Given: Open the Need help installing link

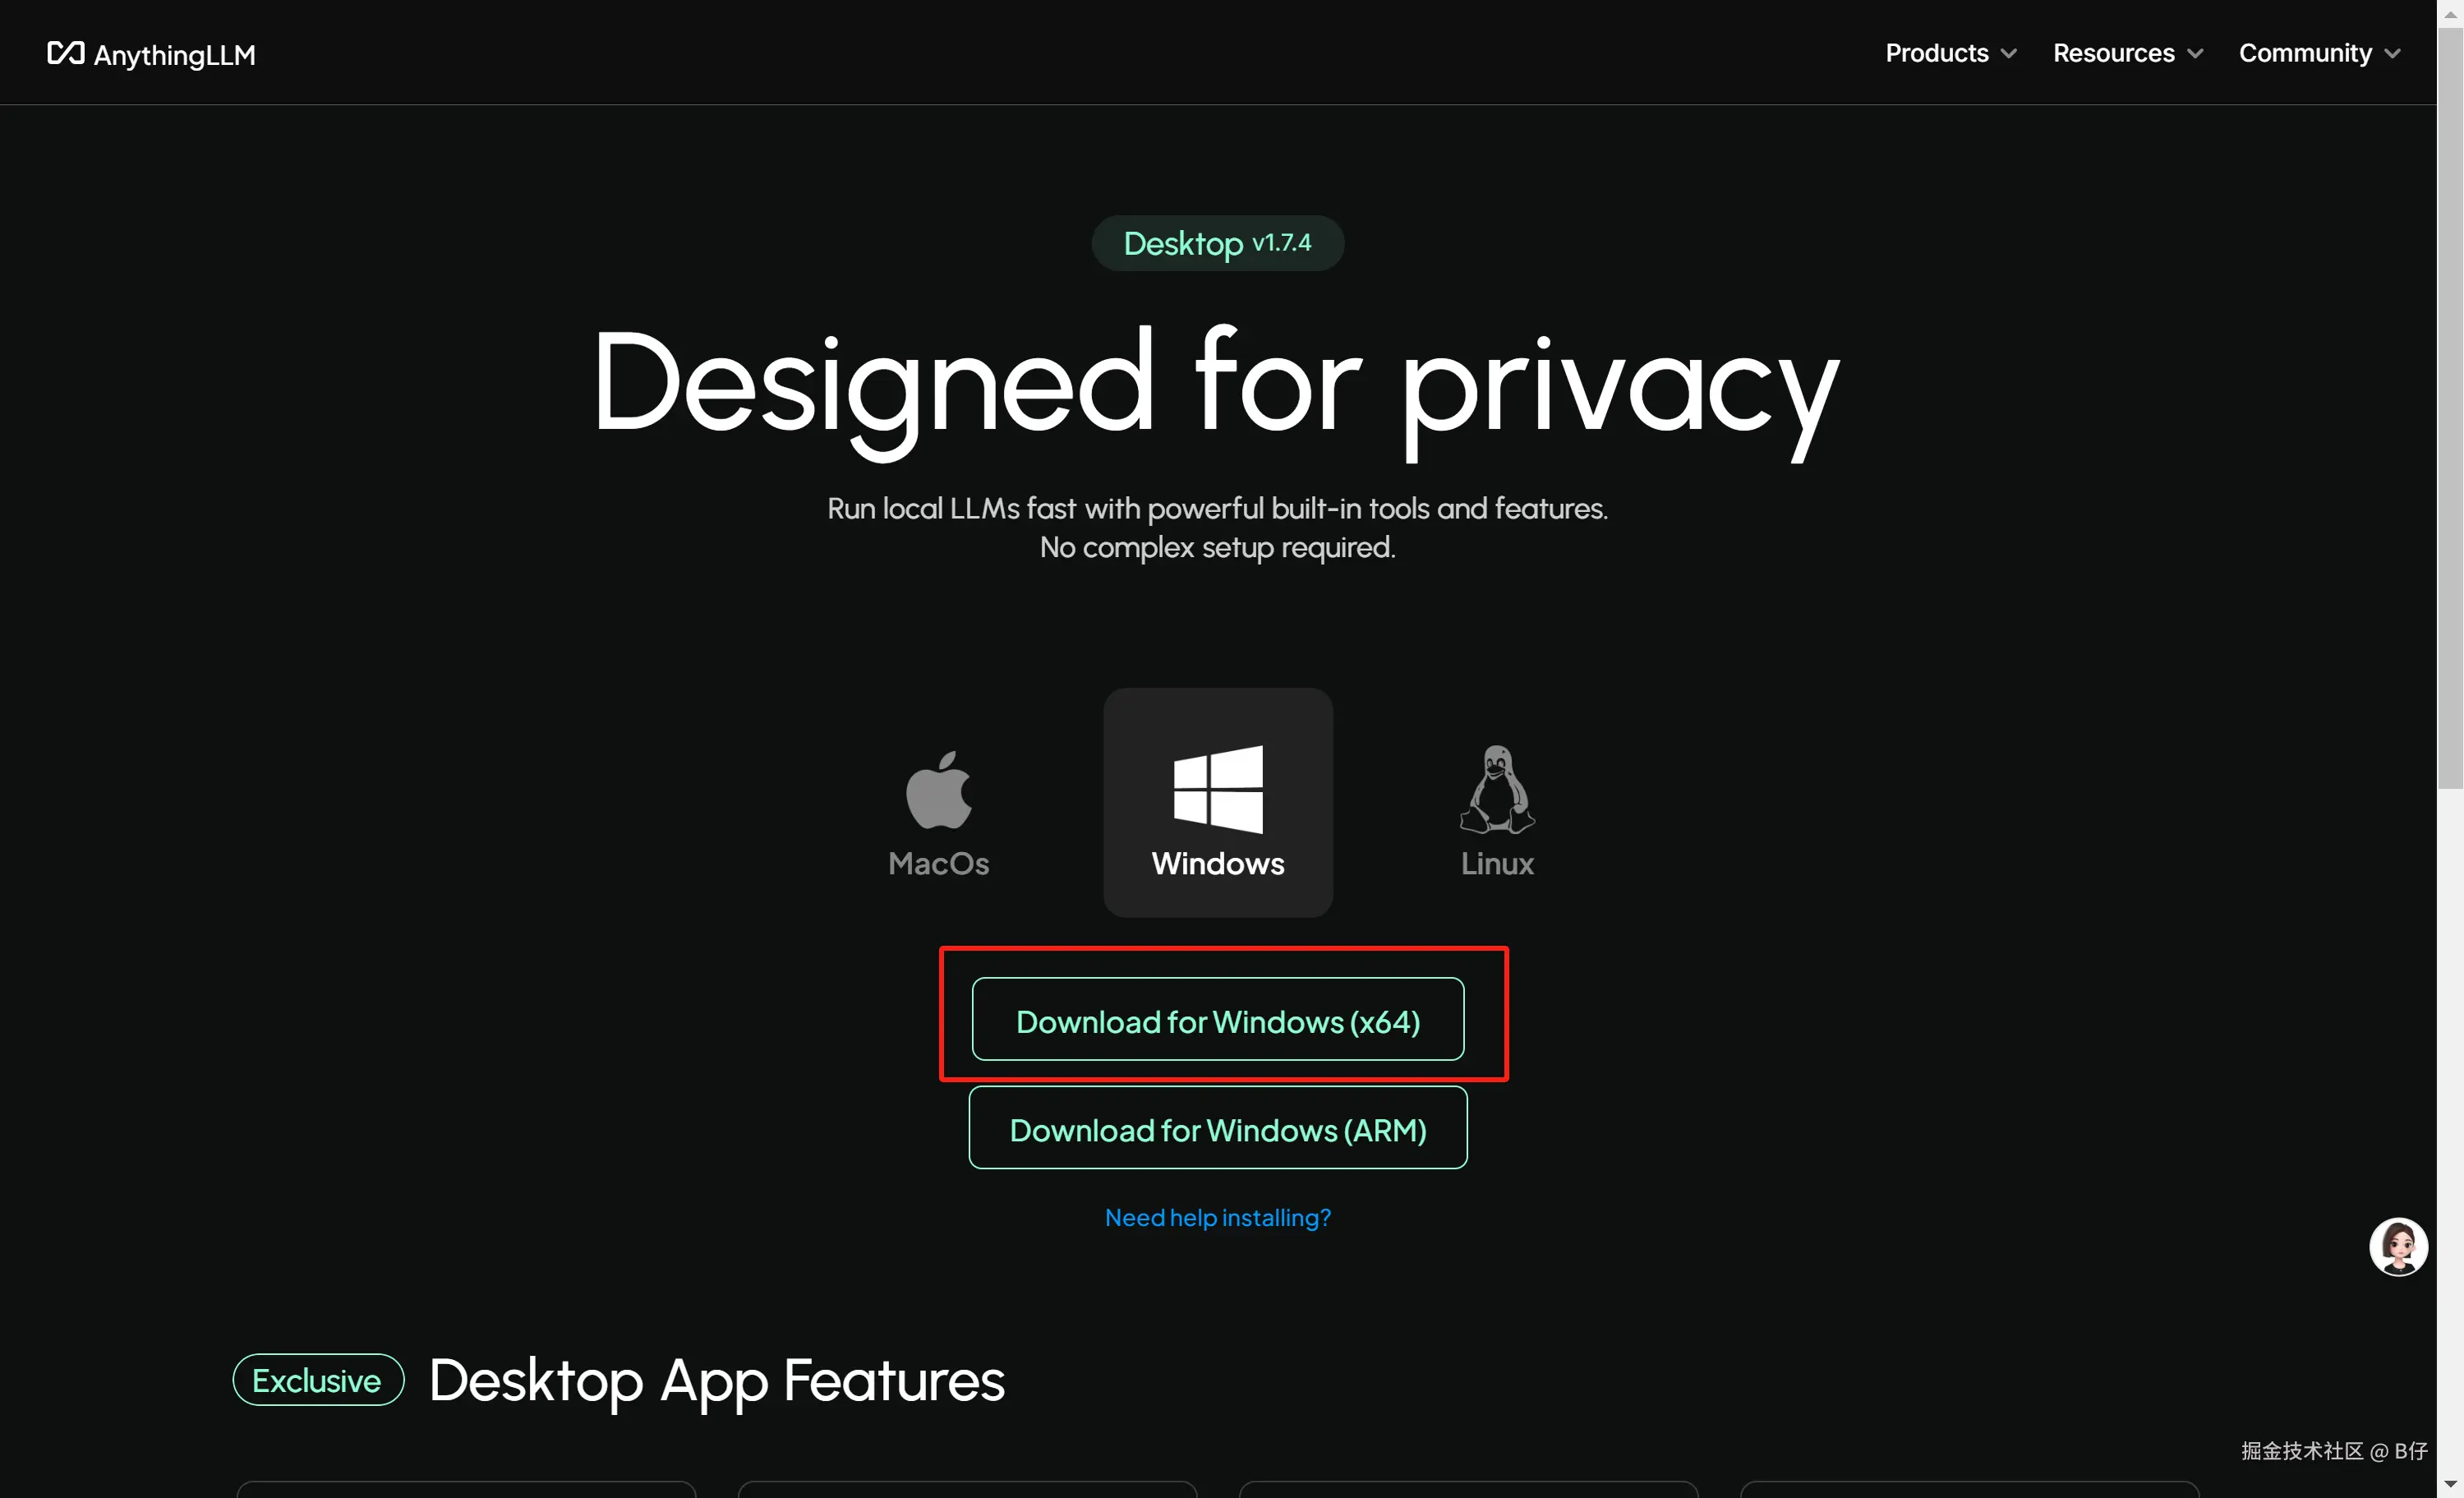Looking at the screenshot, I should point(1217,1217).
